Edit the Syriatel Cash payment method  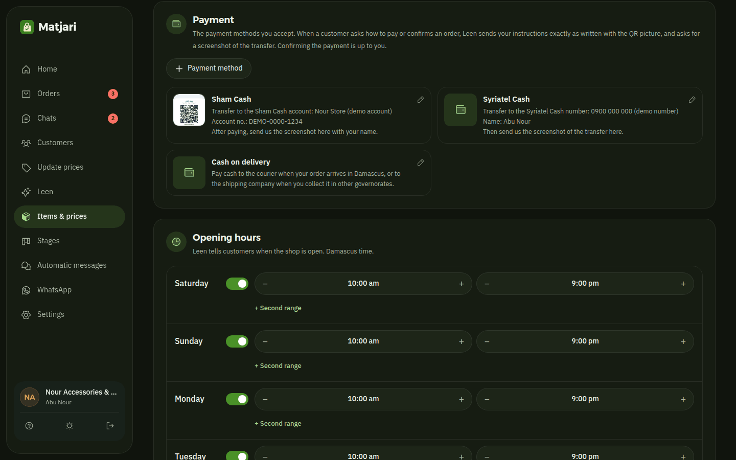(x=692, y=100)
